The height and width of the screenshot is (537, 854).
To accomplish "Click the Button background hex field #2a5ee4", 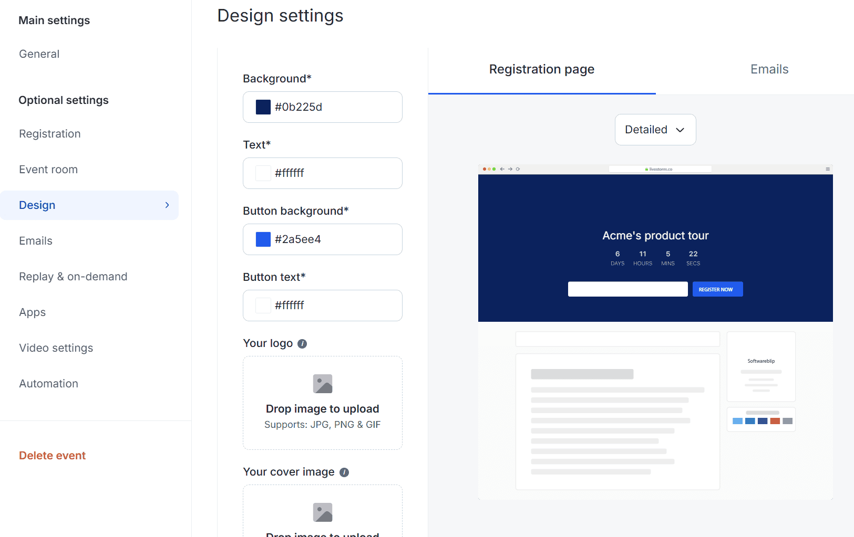I will [x=323, y=239].
